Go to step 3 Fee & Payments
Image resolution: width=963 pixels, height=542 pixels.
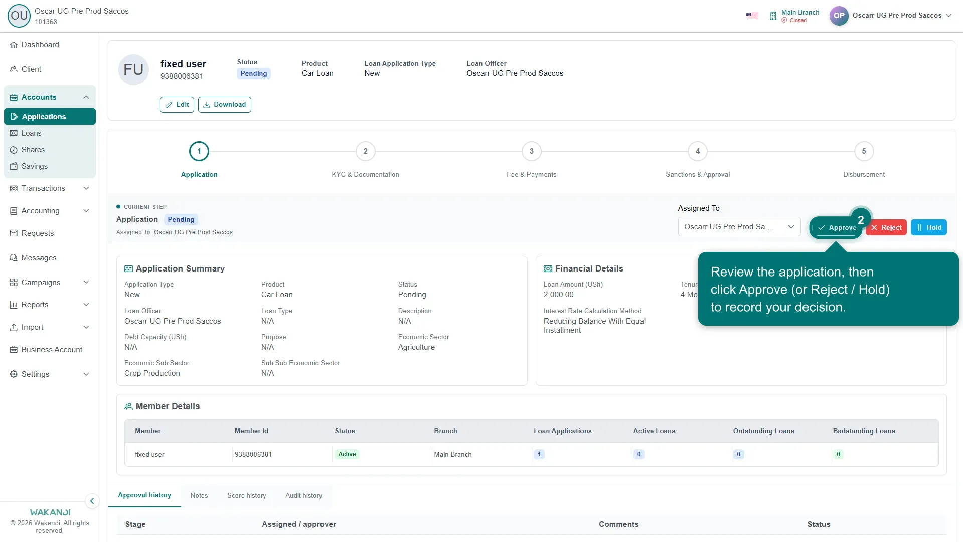click(x=532, y=151)
